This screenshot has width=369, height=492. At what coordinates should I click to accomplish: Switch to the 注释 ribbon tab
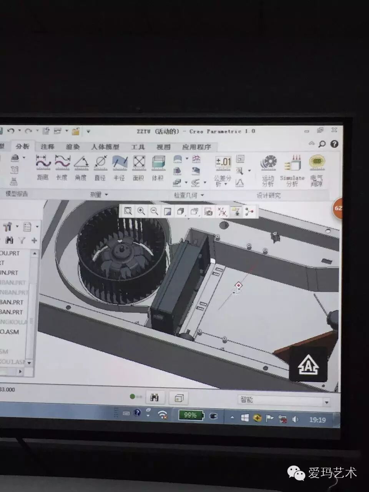48,146
